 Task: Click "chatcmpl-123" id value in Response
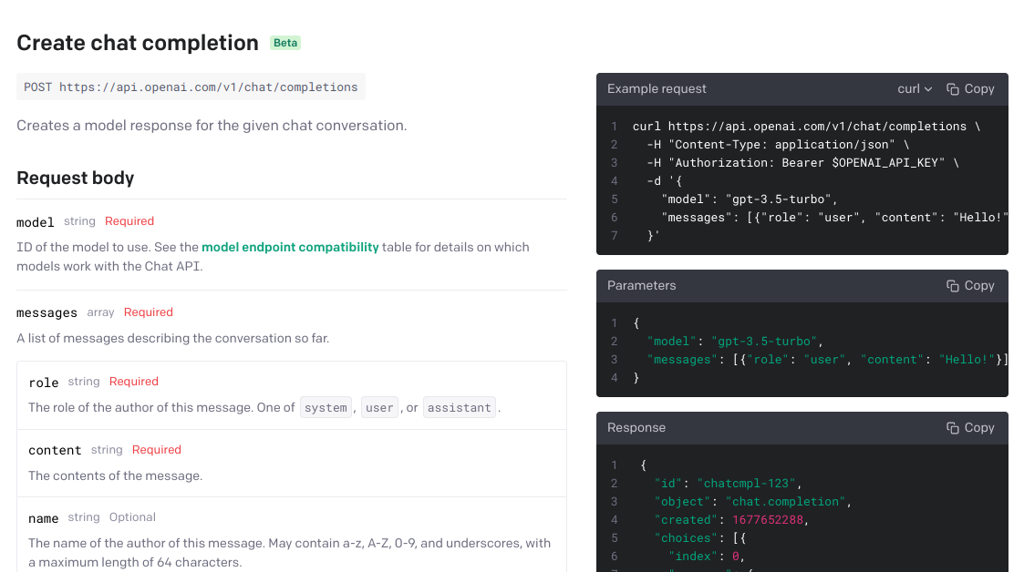tap(747, 484)
